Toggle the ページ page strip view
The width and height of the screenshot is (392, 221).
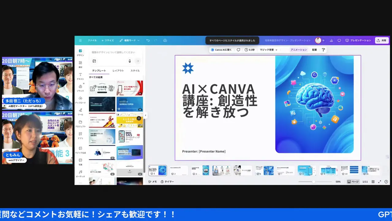pyautogui.click(x=354, y=181)
